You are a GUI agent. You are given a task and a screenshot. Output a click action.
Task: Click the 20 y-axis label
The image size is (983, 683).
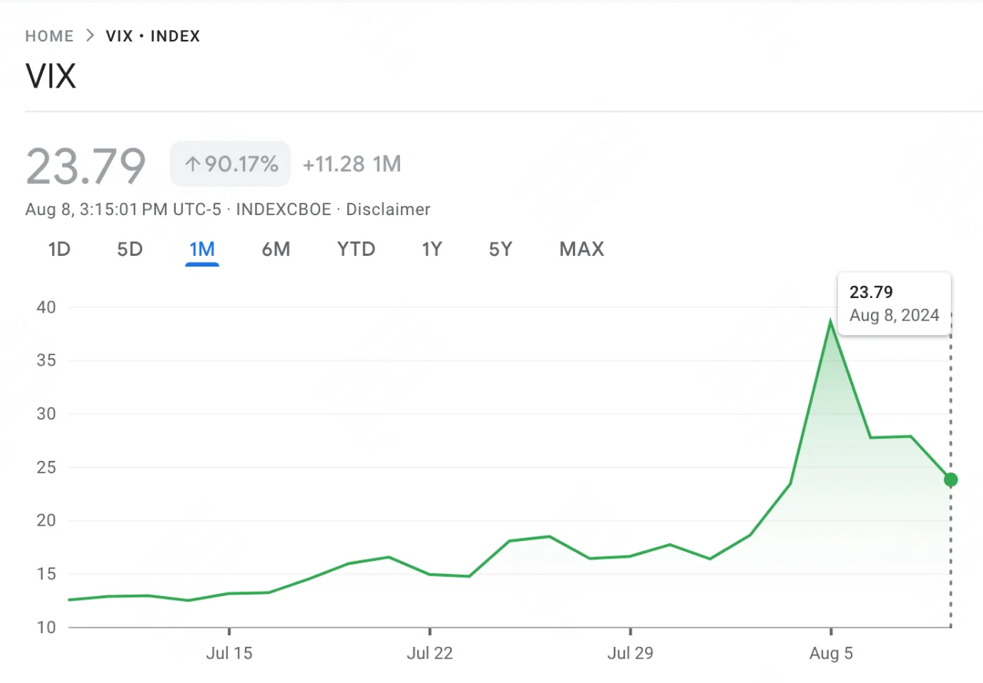pos(46,521)
